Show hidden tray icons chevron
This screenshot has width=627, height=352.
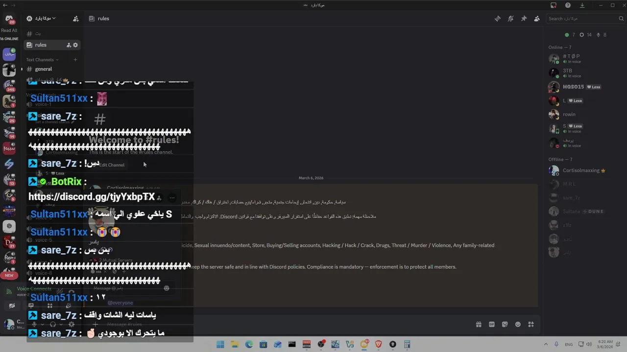pyautogui.click(x=546, y=344)
